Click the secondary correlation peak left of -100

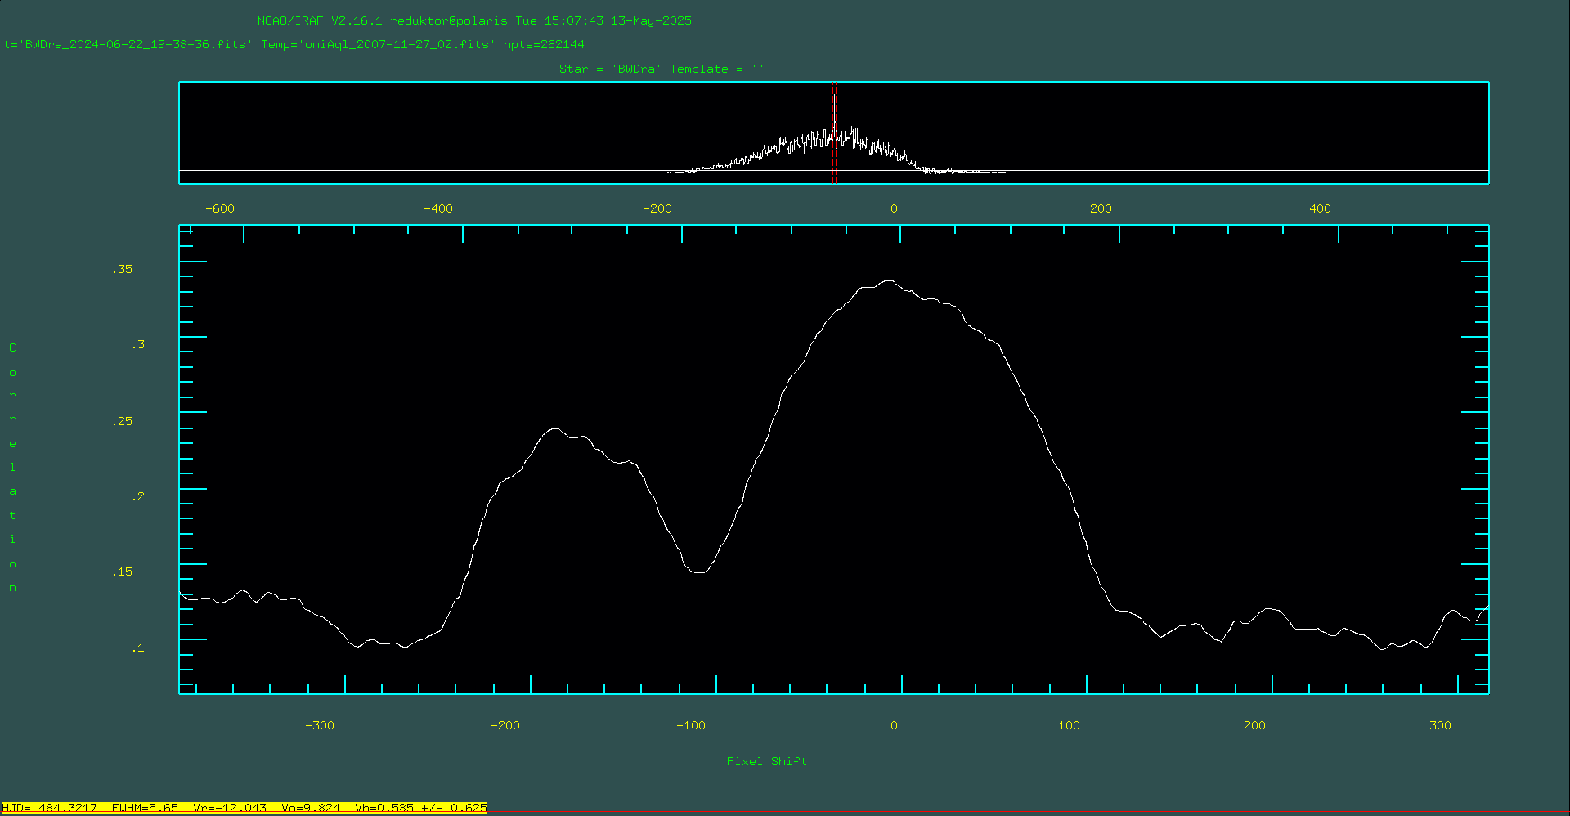point(555,429)
